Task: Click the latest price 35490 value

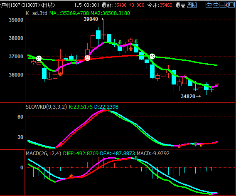Action: tap(120, 5)
